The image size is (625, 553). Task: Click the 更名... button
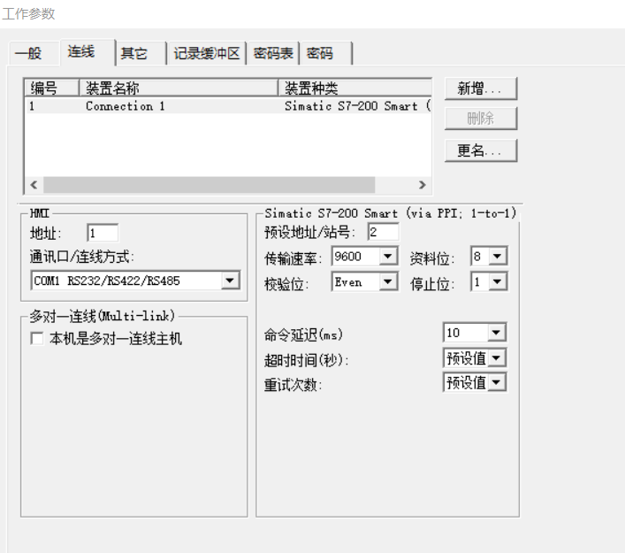point(479,150)
